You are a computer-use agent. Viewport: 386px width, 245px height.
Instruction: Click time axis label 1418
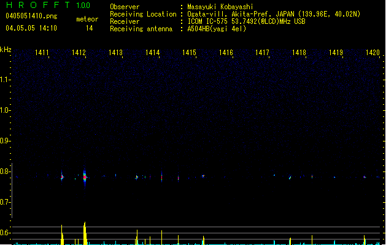click(299, 53)
